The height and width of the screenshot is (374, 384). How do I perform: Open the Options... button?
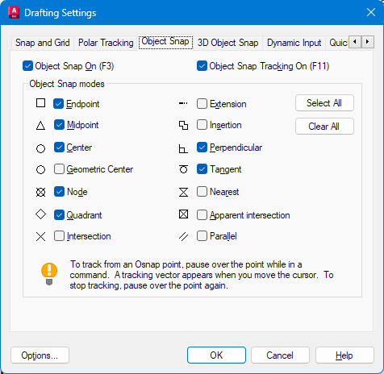pos(40,355)
